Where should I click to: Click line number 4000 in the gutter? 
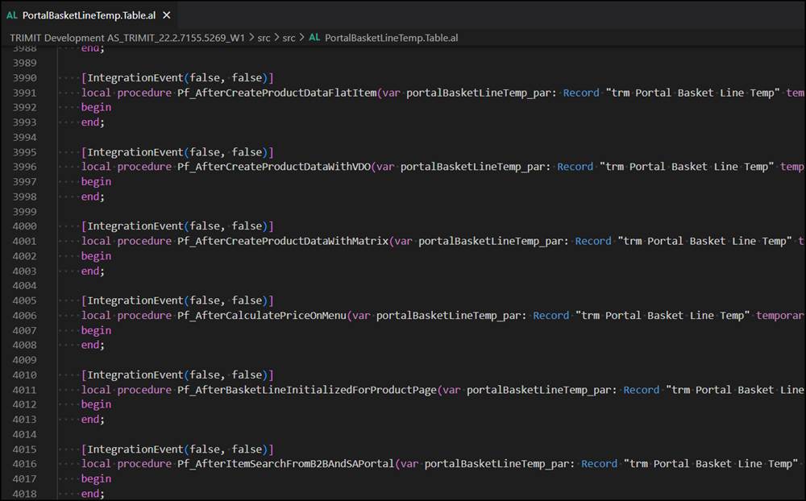[x=26, y=226]
